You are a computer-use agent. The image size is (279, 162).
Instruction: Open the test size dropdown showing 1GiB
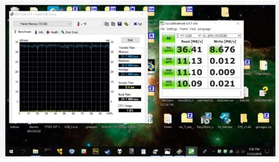pos(193,35)
